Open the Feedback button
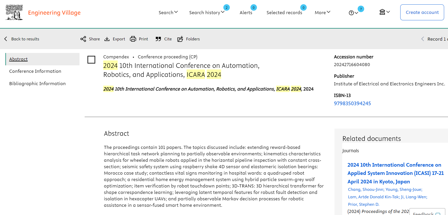Screen dimensions: 448x215 pyautogui.click(x=427, y=212)
